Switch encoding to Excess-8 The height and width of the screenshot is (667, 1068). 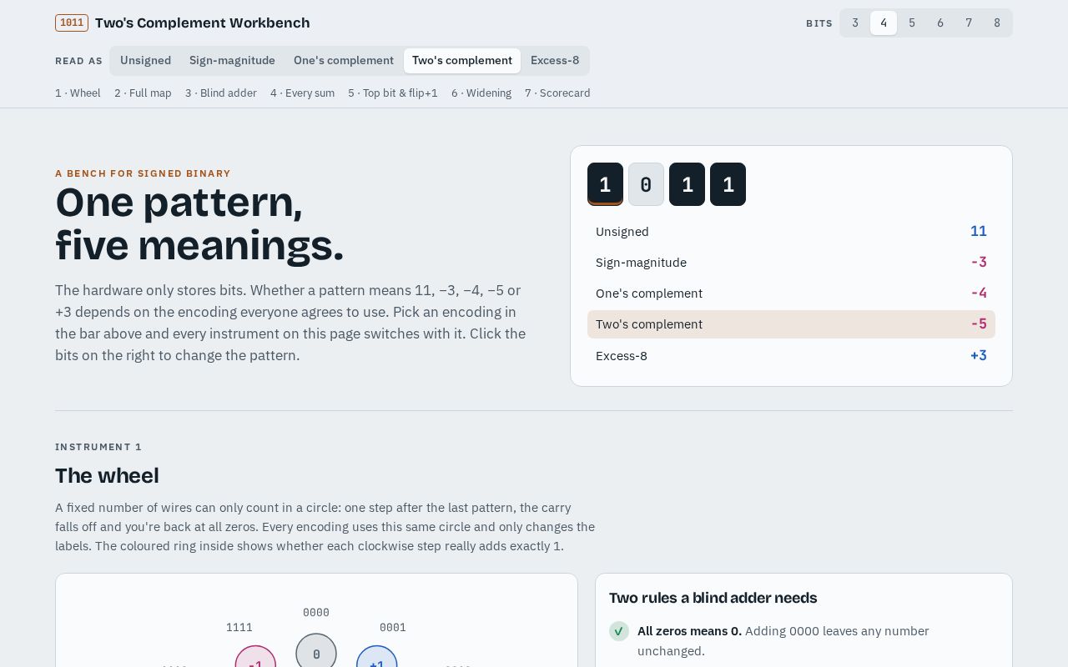click(x=555, y=61)
